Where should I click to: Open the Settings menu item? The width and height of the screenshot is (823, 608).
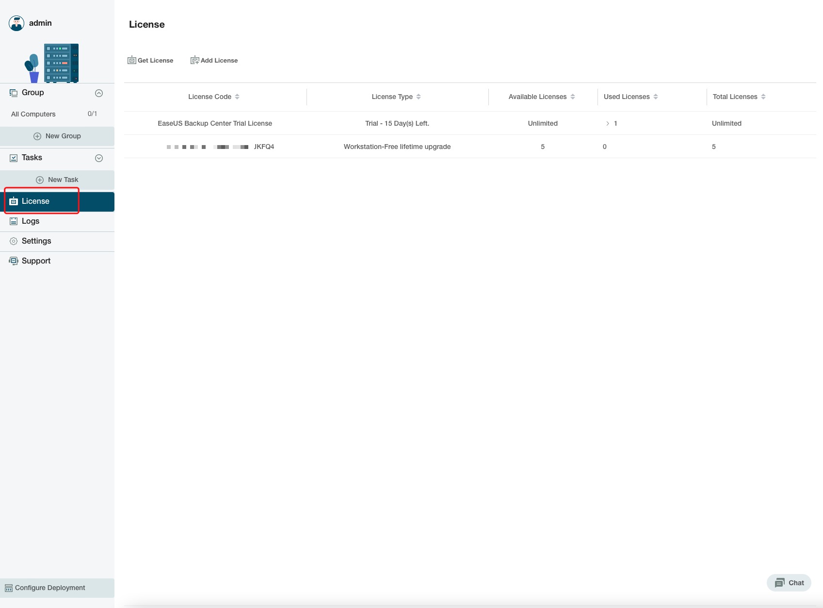pos(57,241)
